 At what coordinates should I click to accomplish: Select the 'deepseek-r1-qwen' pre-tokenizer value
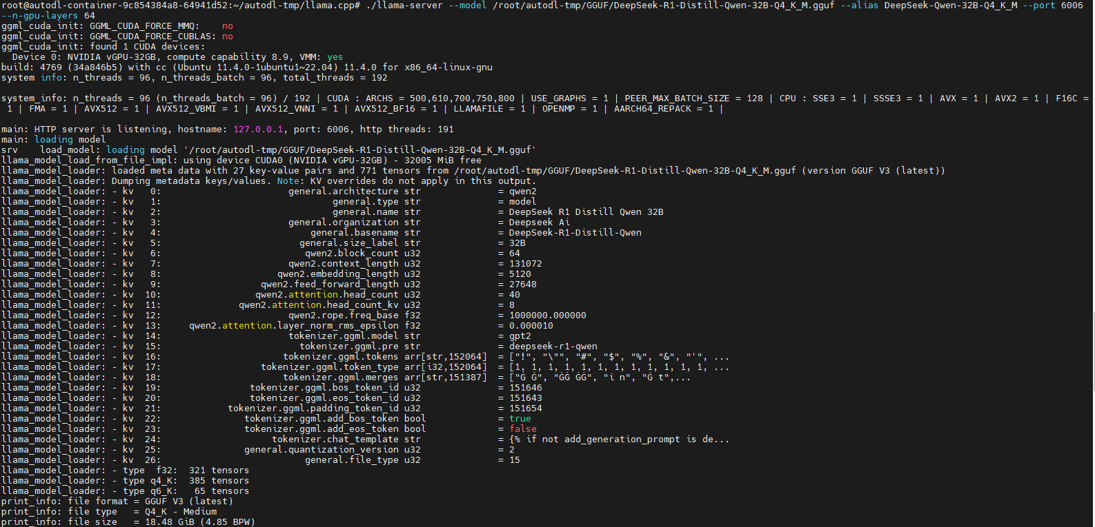coord(553,347)
